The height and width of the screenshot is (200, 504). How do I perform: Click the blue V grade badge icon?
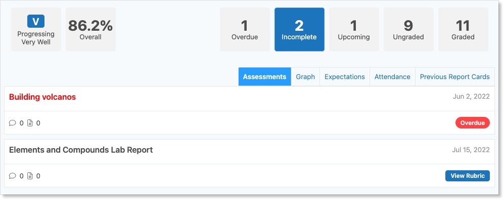point(36,22)
